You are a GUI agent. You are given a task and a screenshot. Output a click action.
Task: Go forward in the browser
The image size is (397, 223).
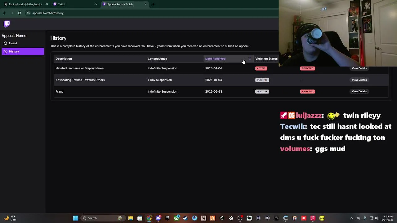click(x=12, y=13)
